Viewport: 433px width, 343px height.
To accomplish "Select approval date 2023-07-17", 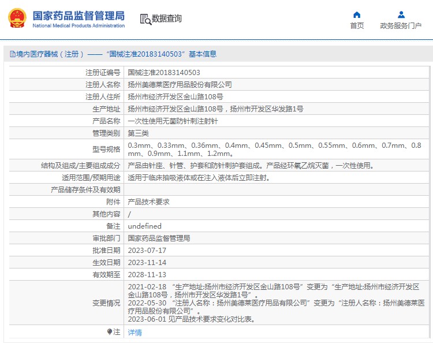I will click(x=147, y=251).
